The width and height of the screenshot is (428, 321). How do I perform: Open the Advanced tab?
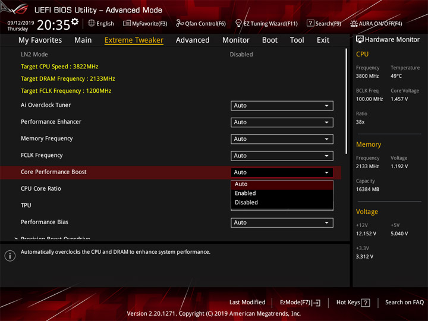(x=193, y=40)
